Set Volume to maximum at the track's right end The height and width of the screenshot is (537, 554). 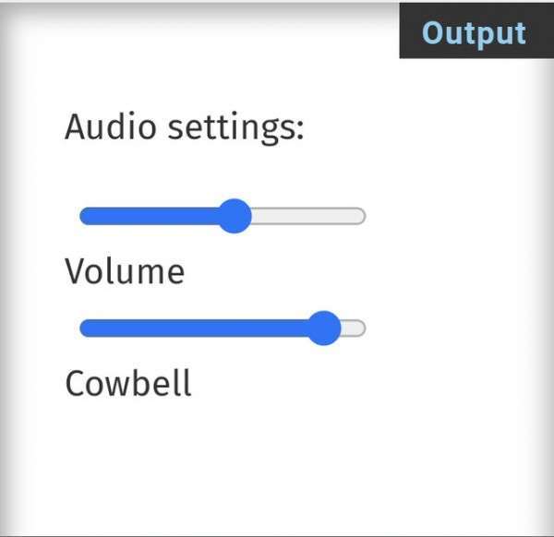point(362,216)
